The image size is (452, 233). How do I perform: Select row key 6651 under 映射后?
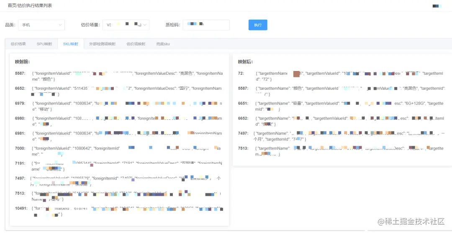click(x=243, y=103)
